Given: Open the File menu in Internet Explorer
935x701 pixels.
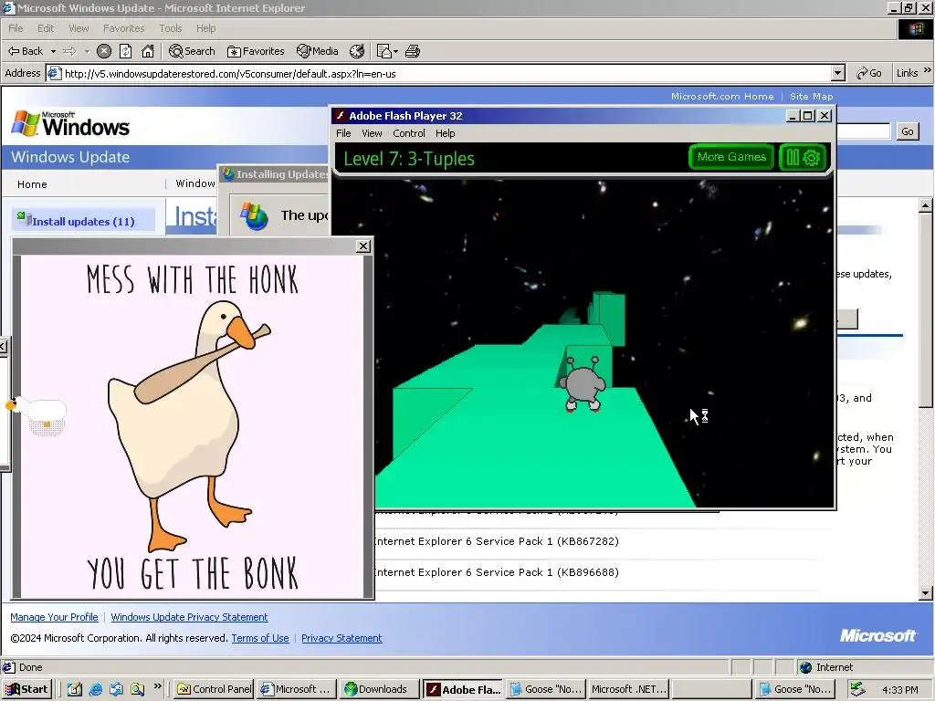Looking at the screenshot, I should (16, 28).
